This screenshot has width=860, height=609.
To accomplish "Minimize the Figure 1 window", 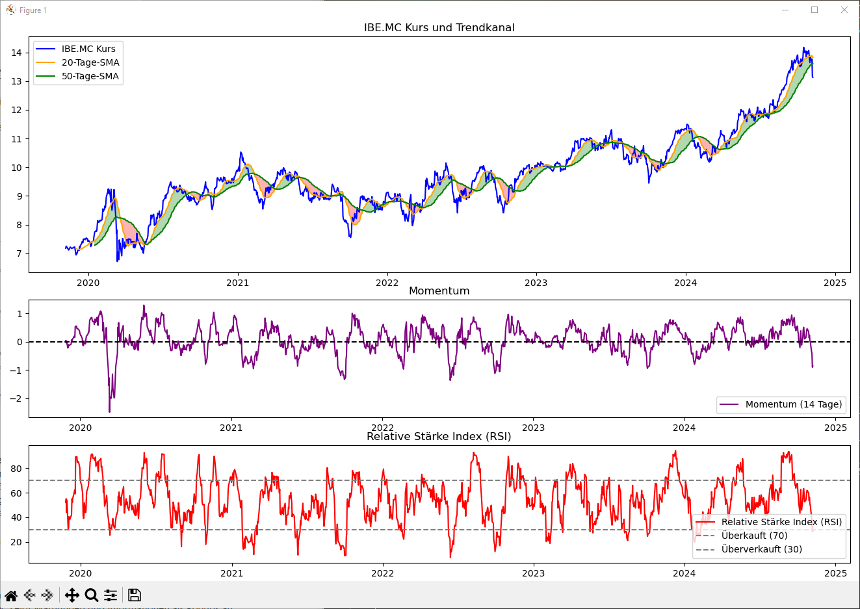I will (x=785, y=10).
